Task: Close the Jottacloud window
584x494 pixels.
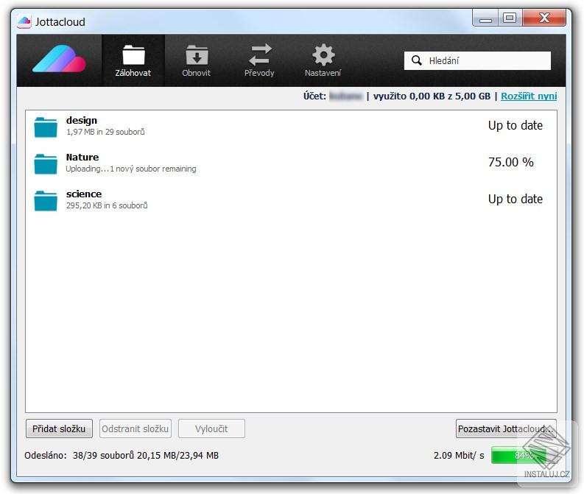Action: [x=544, y=18]
